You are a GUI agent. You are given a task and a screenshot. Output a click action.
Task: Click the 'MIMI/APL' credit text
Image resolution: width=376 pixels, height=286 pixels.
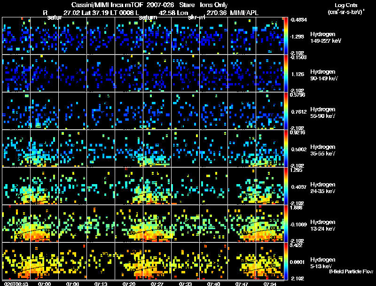click(x=244, y=13)
